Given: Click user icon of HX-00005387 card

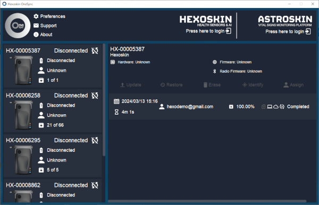Looking at the screenshot, I should pyautogui.click(x=41, y=71).
